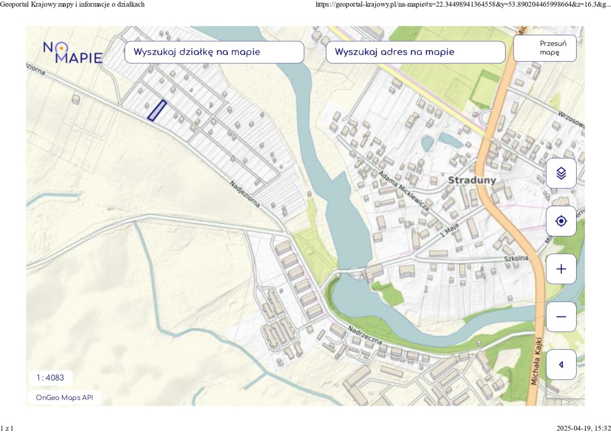Viewport: 611px width, 432px height.
Task: Select the highlighted blue parcel on map
Action: click(x=157, y=110)
